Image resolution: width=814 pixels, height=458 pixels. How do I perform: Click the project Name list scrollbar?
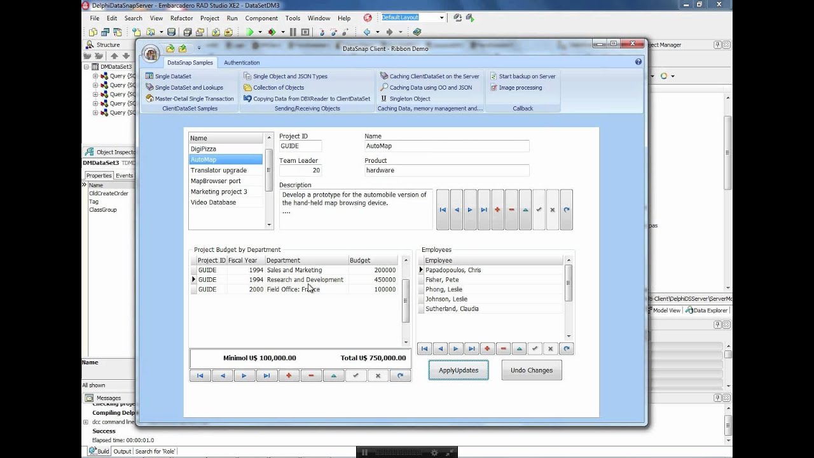pos(269,181)
